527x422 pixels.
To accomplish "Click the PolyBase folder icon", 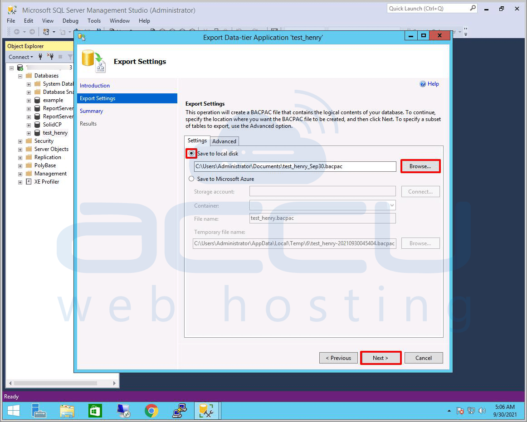I will click(x=29, y=165).
